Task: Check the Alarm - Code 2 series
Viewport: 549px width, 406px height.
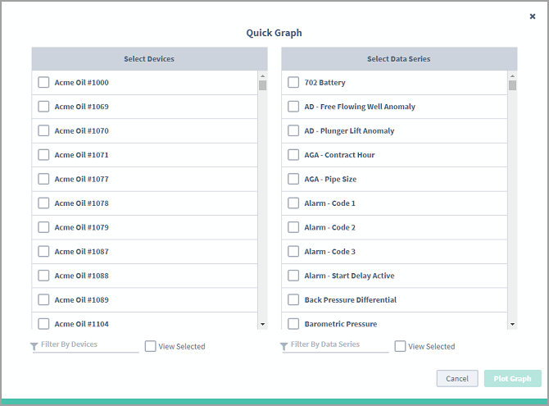Action: pos(293,227)
